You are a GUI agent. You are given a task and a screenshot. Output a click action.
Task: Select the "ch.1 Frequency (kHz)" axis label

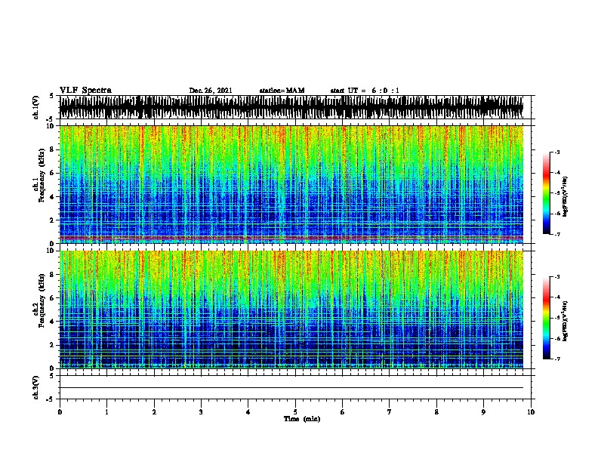pos(39,176)
